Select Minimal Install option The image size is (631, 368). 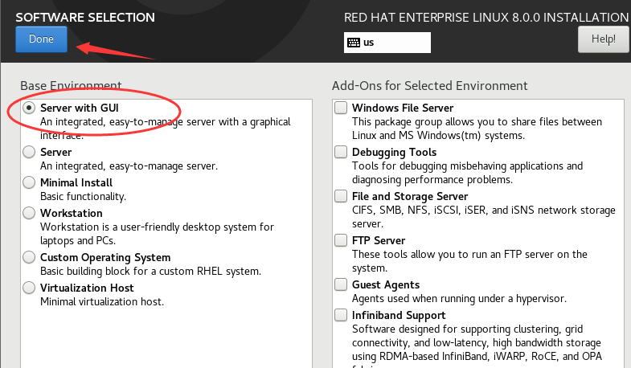[30, 182]
